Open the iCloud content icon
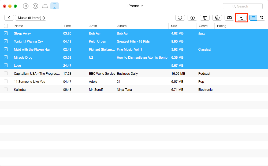The height and width of the screenshot is (166, 268). coord(45,6)
